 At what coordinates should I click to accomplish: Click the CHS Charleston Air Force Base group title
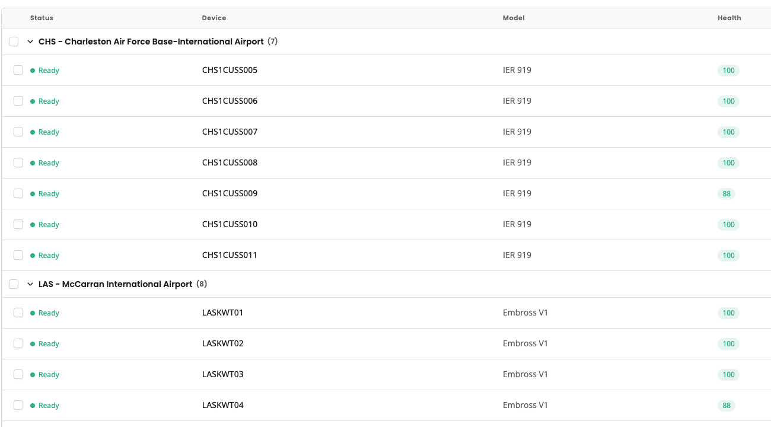[151, 42]
